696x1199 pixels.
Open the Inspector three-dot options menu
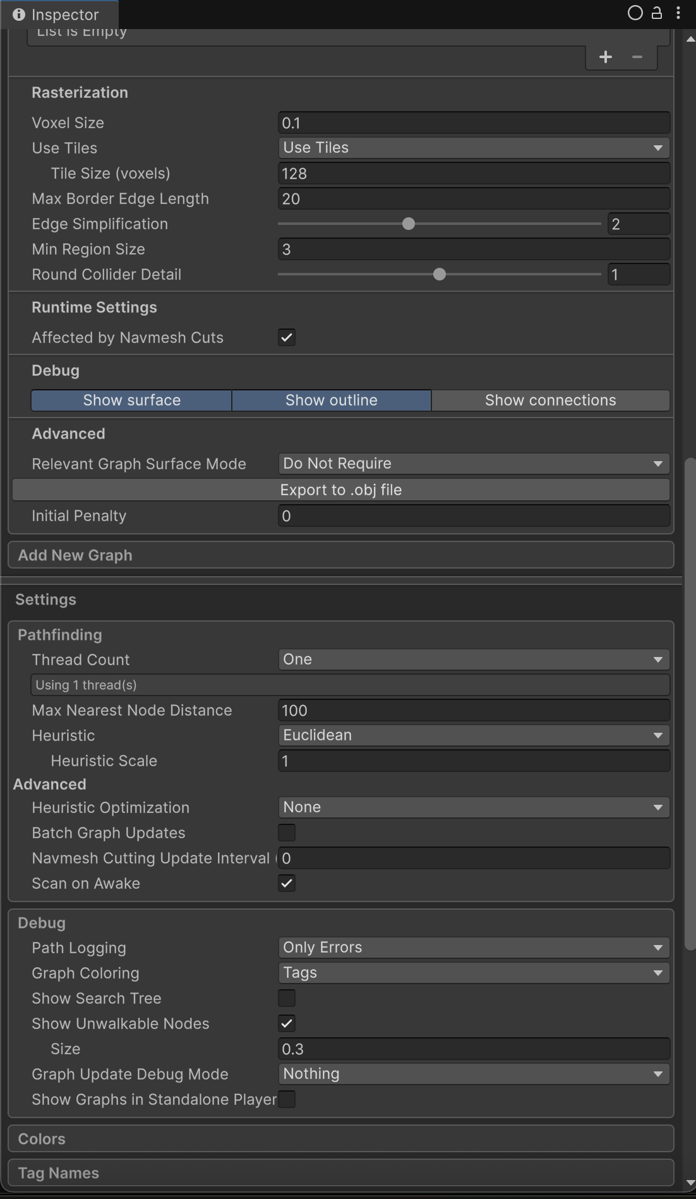tap(678, 13)
